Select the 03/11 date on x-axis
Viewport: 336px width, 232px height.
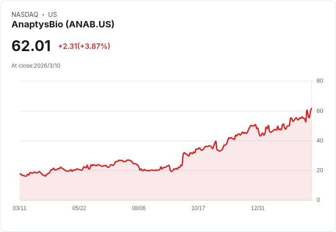click(x=20, y=208)
